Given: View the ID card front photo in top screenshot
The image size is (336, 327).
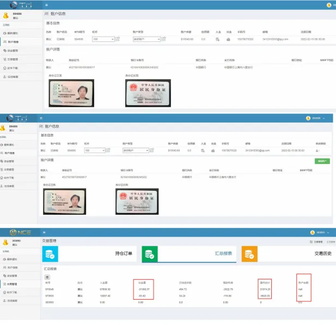Looking at the screenshot, I should [71, 93].
